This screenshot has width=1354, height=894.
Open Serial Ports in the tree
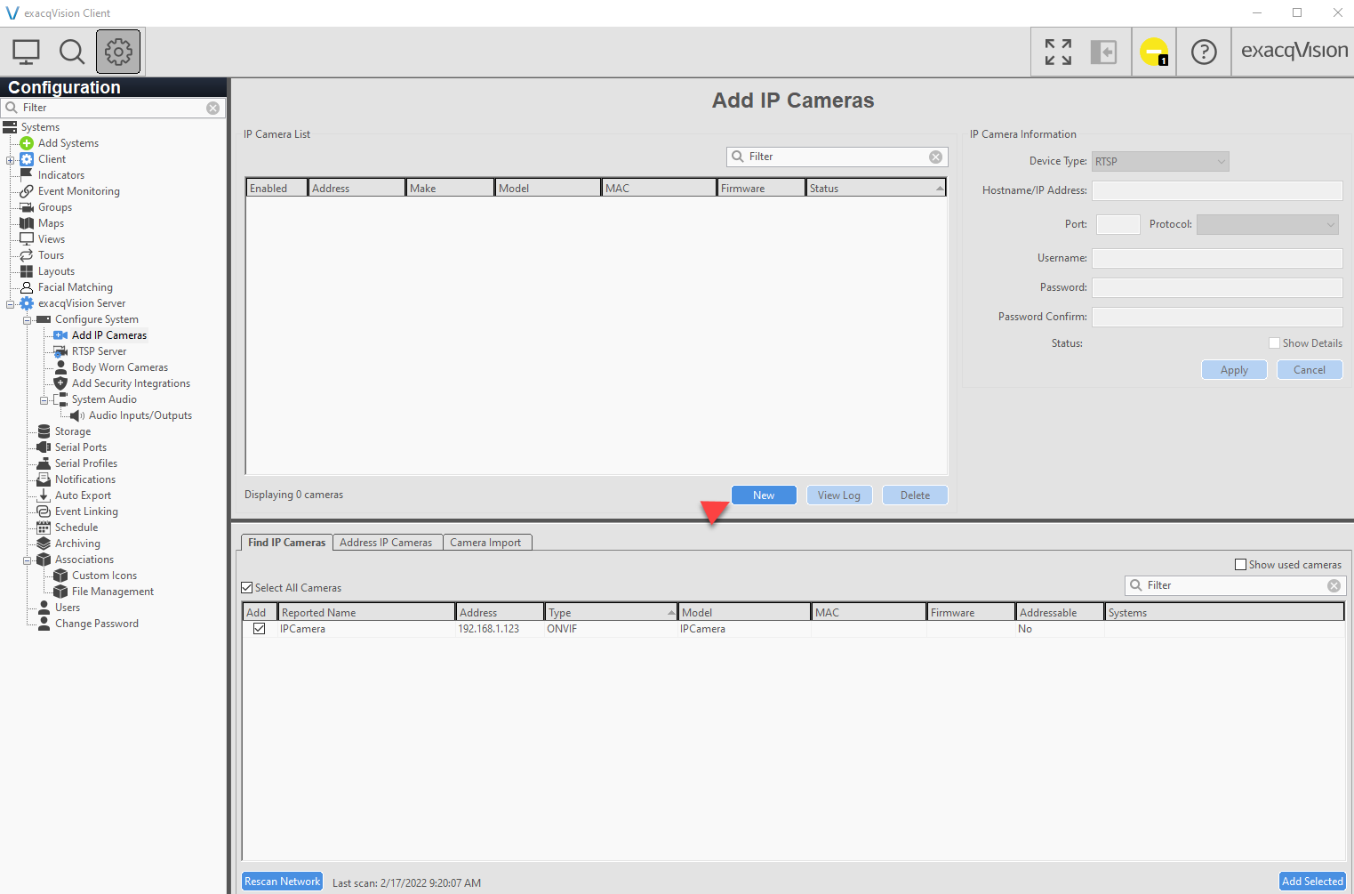click(x=81, y=447)
